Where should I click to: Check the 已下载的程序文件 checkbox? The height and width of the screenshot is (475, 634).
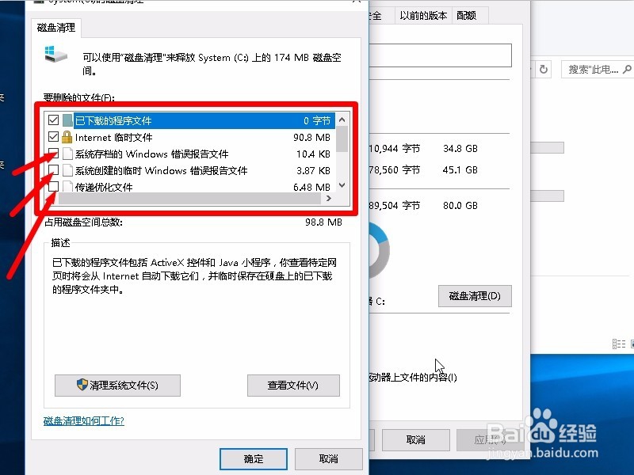(x=53, y=120)
